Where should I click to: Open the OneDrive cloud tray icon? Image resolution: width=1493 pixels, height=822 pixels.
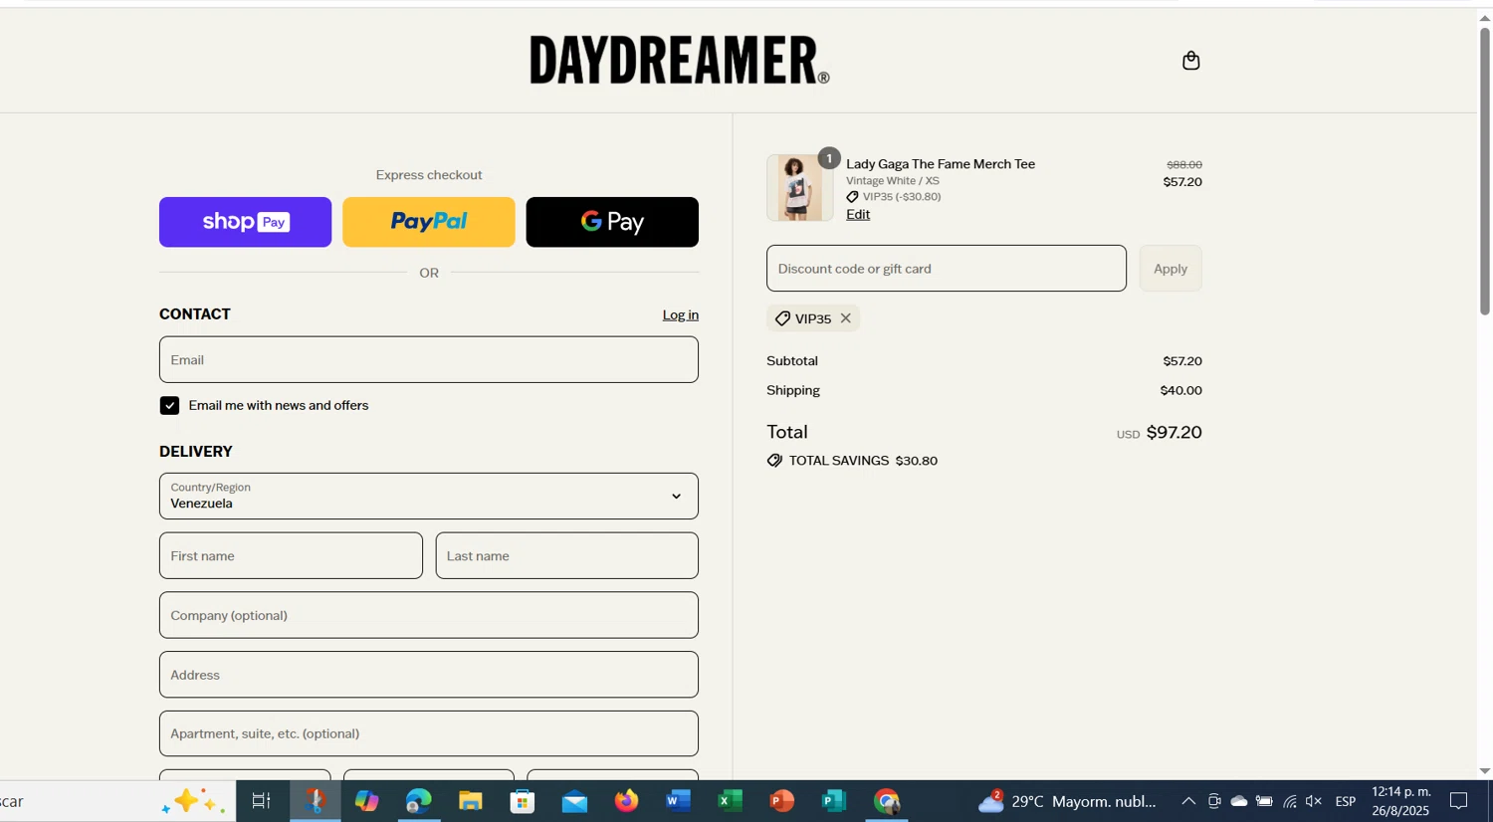1239,801
